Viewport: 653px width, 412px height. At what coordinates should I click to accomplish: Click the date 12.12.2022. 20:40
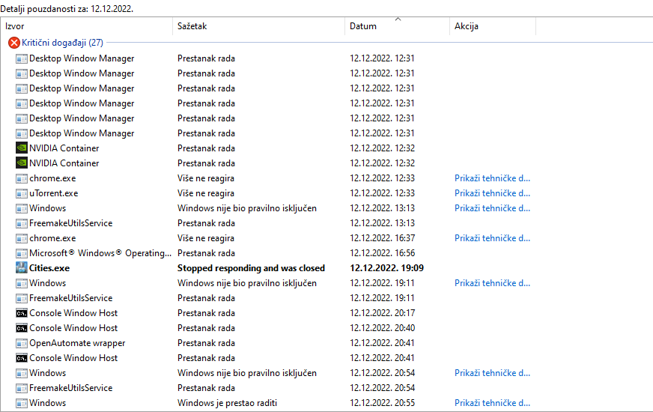[383, 328]
